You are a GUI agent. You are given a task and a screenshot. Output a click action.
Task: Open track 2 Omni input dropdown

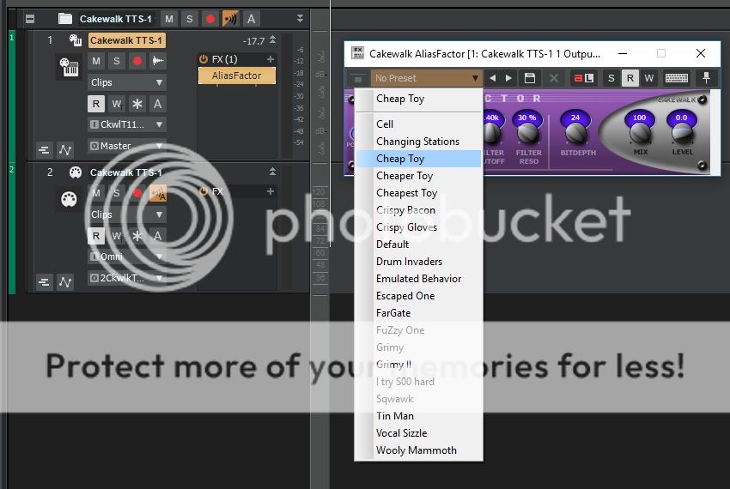pyautogui.click(x=127, y=257)
